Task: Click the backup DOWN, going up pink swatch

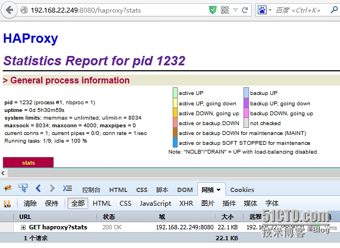Action: tap(246, 113)
